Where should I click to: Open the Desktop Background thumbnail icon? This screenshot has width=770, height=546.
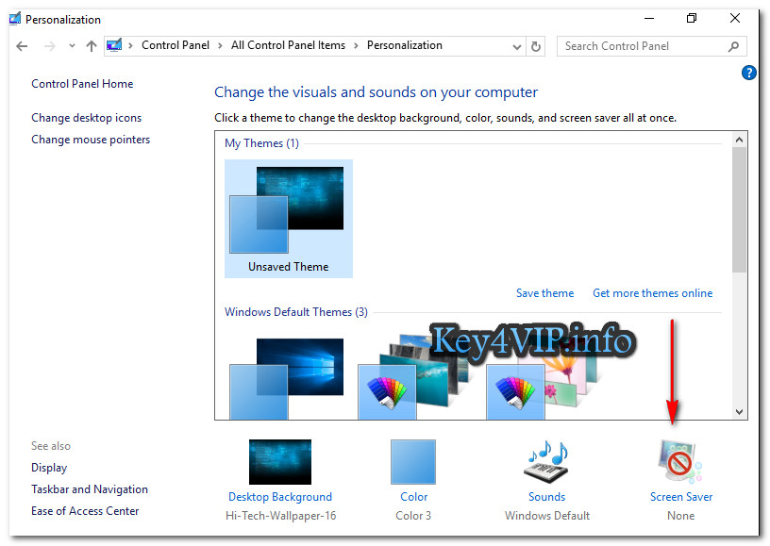(x=280, y=462)
